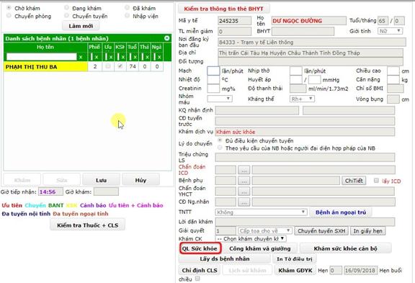Image resolution: width=415 pixels, height=283 pixels.
Task: Open ICD lookup for Chẩn đoán ICD
Action: pos(244,170)
